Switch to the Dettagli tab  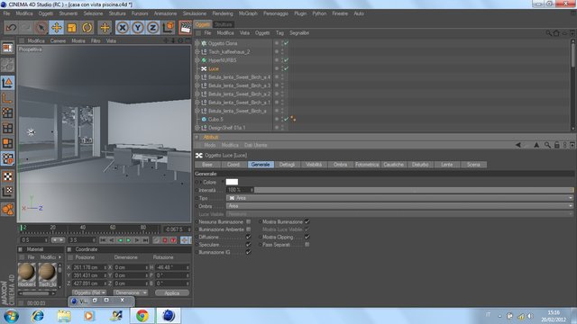coord(287,165)
